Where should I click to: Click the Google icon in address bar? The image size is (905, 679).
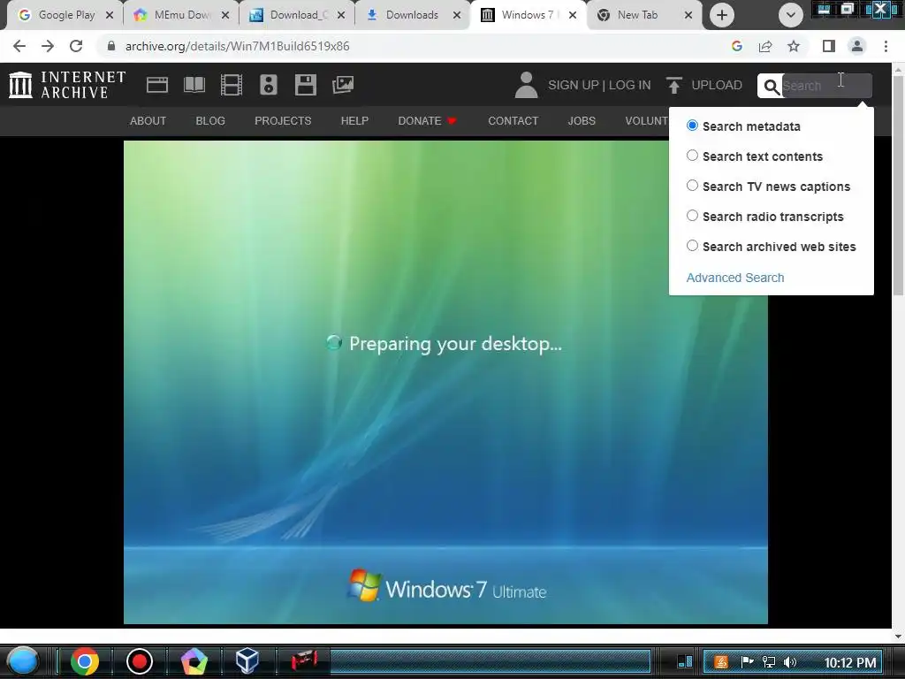736,46
